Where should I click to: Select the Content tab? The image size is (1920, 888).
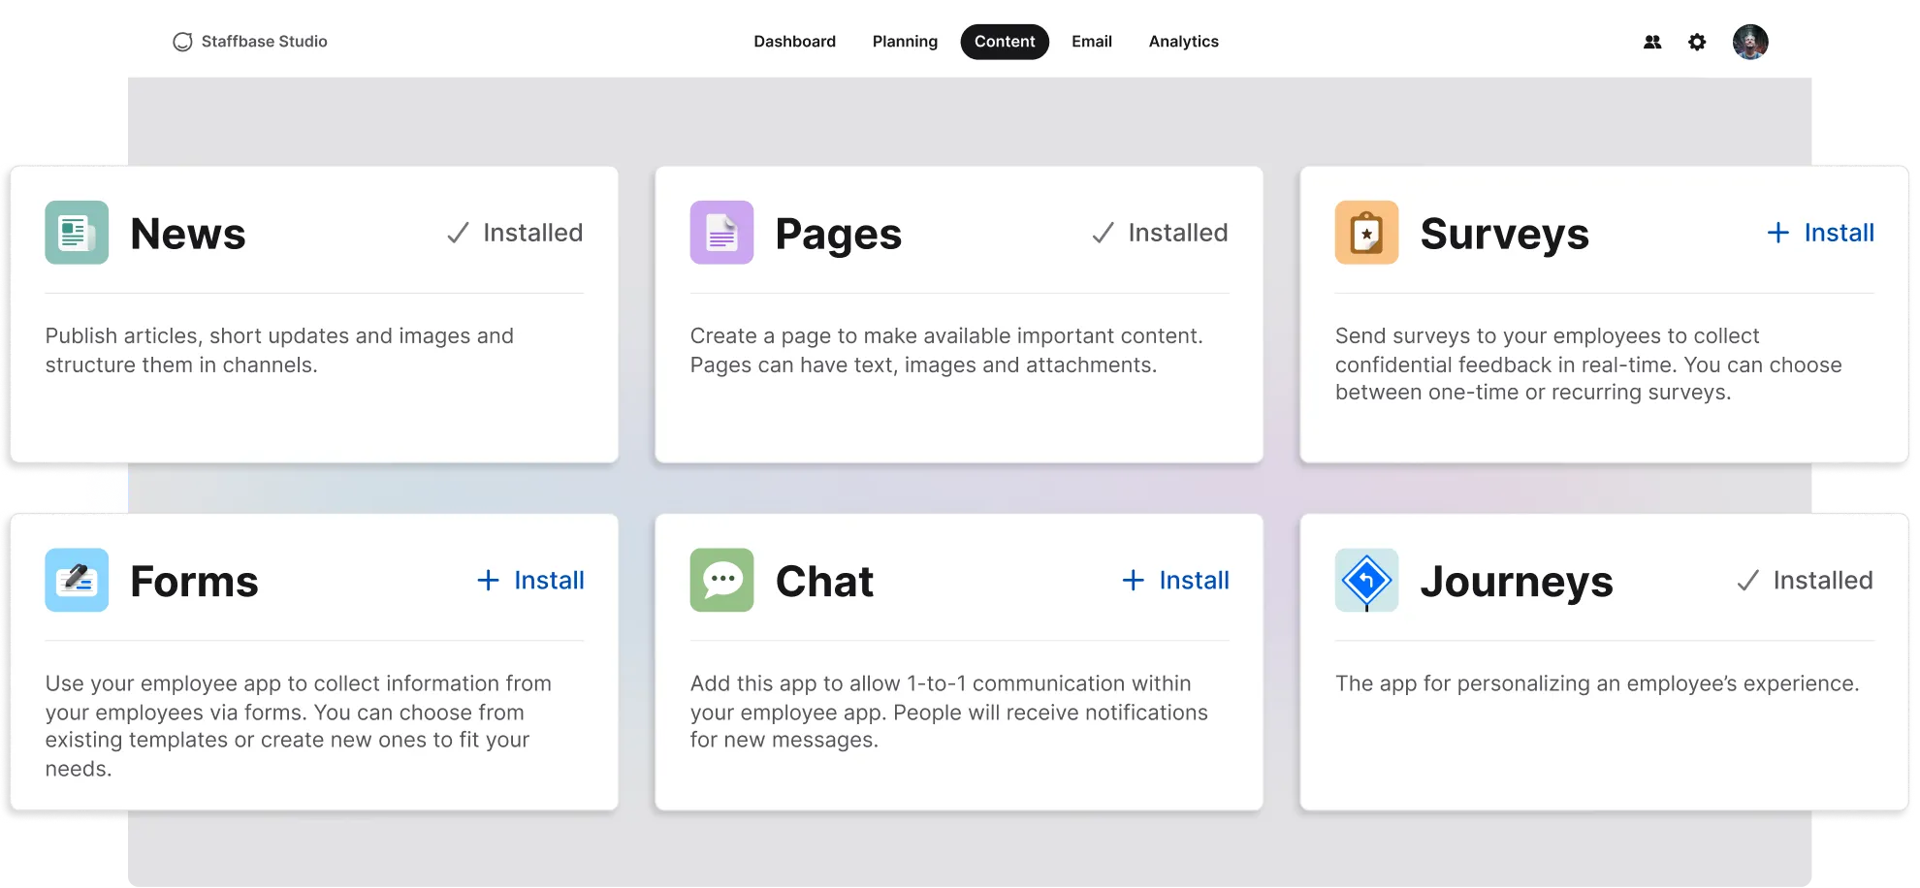coord(1004,41)
